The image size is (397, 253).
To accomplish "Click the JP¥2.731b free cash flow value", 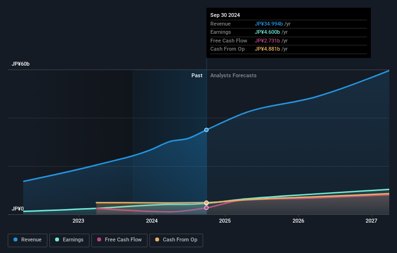I will coord(267,41).
